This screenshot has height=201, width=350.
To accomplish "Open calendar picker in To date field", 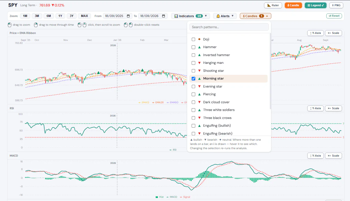I will [x=163, y=16].
